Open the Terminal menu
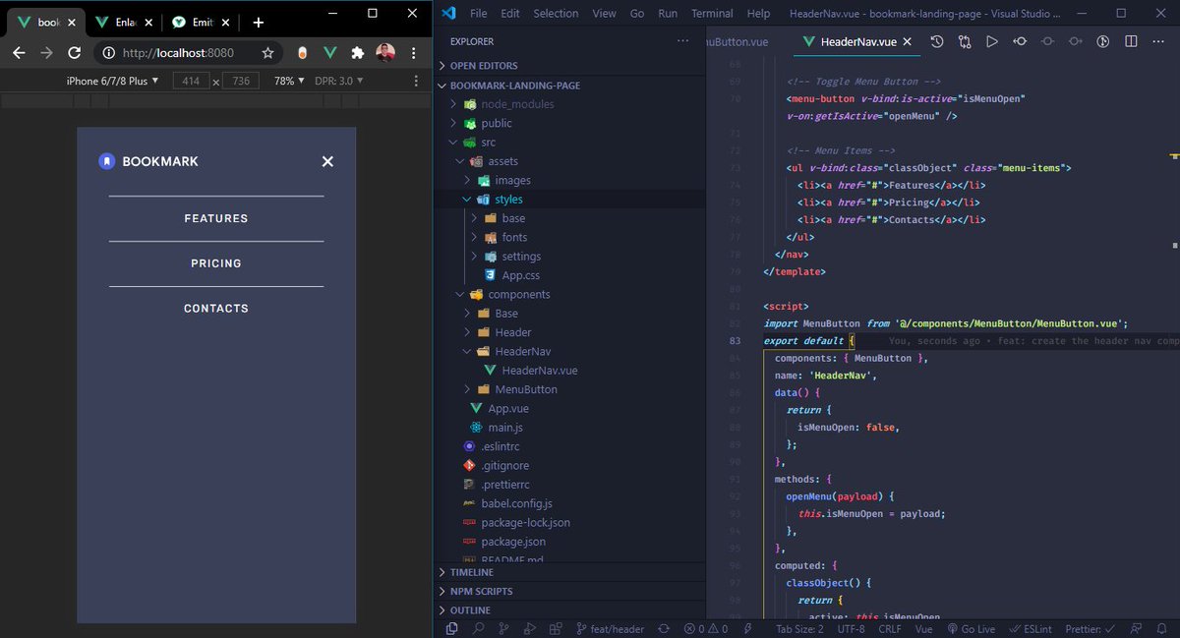The width and height of the screenshot is (1180, 638). tap(712, 13)
